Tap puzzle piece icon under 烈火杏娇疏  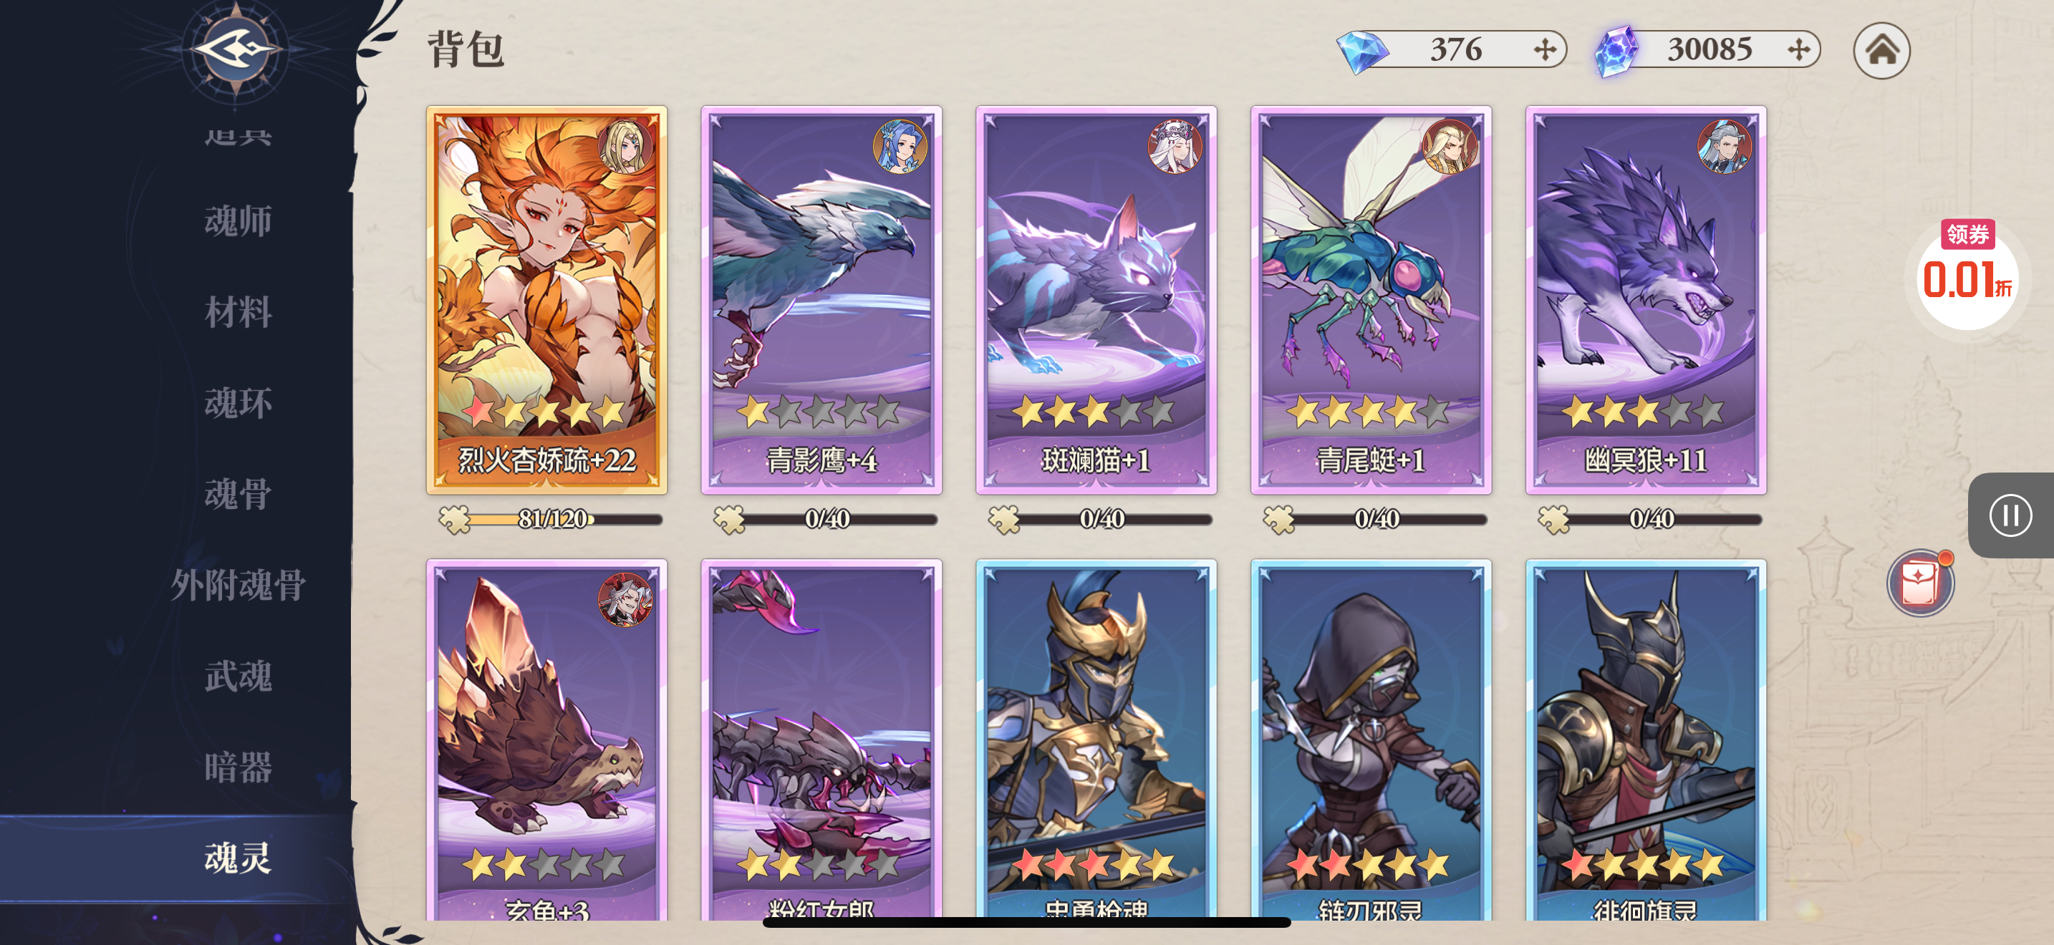coord(455,520)
